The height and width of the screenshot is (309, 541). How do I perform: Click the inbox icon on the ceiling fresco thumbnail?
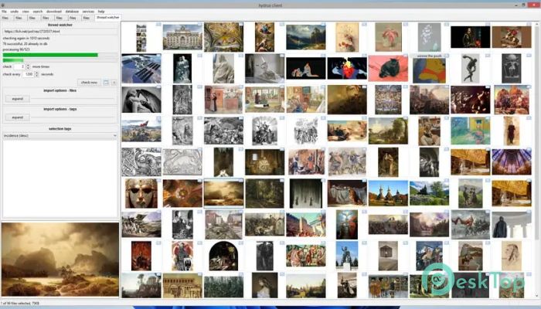point(241,24)
